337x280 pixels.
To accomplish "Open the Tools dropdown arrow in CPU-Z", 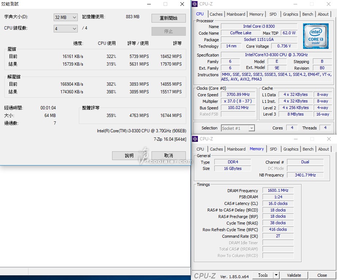I will click(x=276, y=275).
